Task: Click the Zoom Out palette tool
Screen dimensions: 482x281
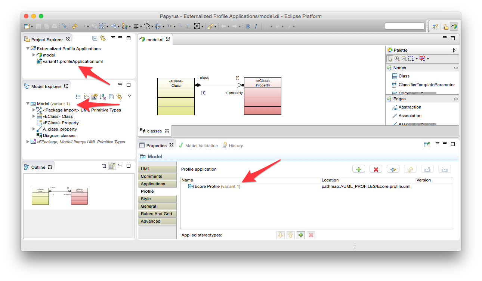Action: coord(404,59)
